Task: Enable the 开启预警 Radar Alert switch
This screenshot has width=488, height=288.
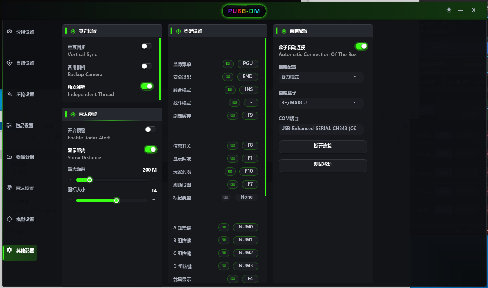Action: point(151,129)
